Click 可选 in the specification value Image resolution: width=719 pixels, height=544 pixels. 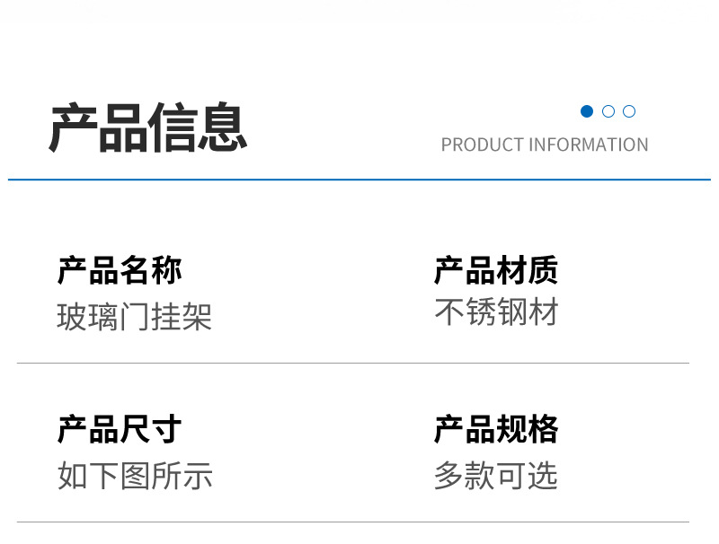coord(528,476)
